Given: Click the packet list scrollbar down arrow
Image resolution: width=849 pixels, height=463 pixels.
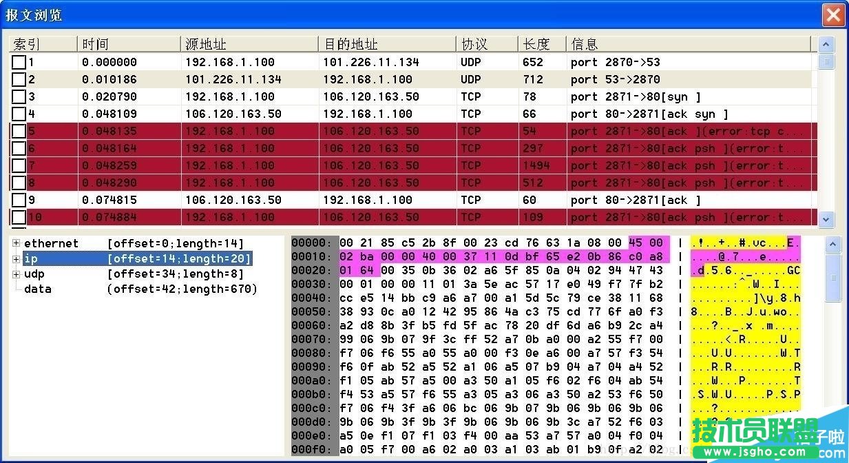Looking at the screenshot, I should click(x=826, y=219).
